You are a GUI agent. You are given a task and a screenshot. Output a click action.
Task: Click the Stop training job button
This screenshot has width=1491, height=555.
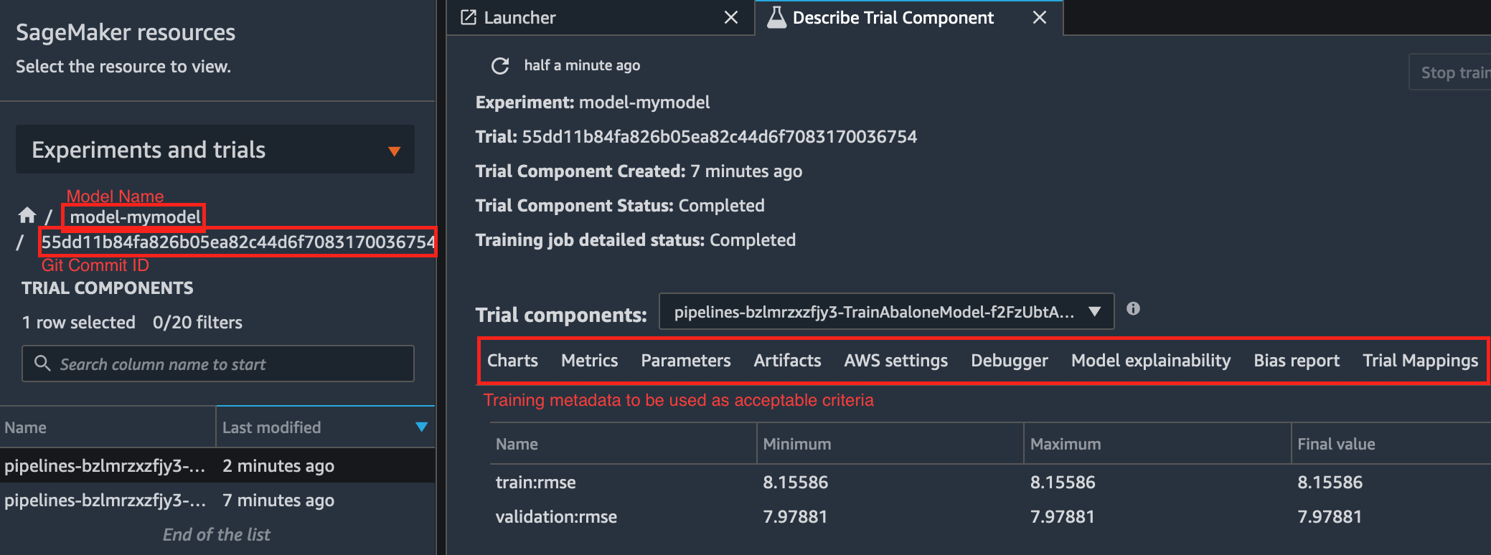click(1451, 72)
